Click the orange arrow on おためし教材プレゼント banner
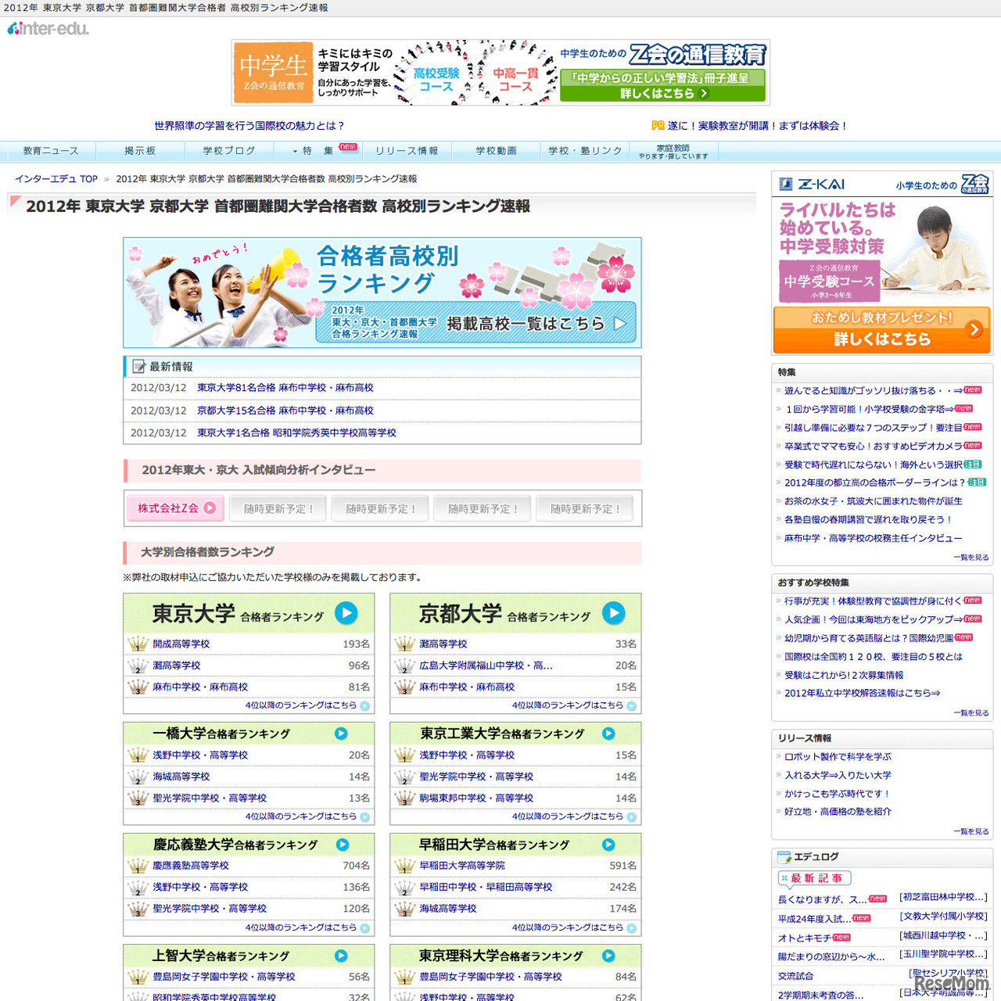Screen dimensions: 1001x1001 (975, 329)
